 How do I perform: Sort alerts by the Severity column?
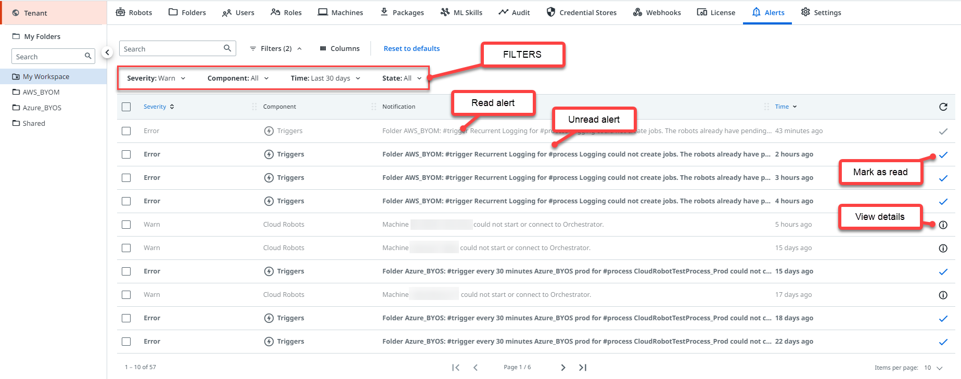[159, 107]
